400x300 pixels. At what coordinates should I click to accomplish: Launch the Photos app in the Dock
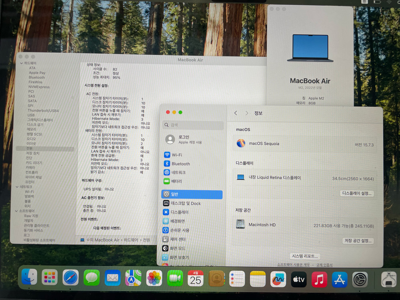pos(154,278)
